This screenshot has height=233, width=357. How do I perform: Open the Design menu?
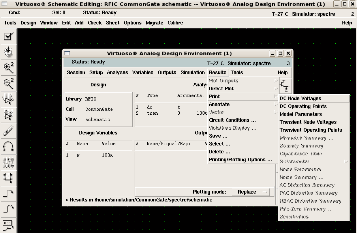[x=28, y=23]
